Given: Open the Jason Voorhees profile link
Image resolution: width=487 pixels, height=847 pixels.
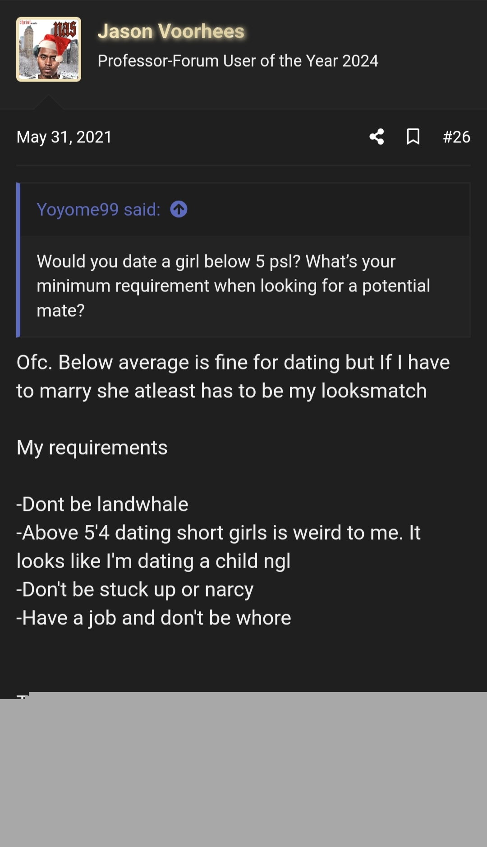Looking at the screenshot, I should click(171, 32).
